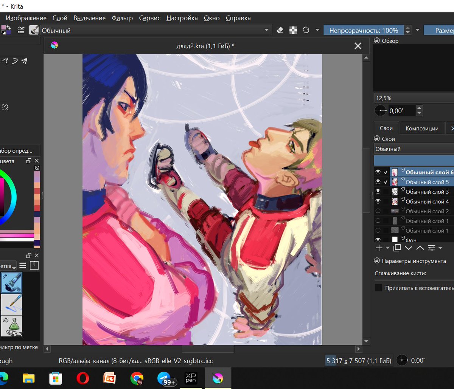This screenshot has width=454, height=389.
Task: Close the color selector docker
Action: (37, 161)
